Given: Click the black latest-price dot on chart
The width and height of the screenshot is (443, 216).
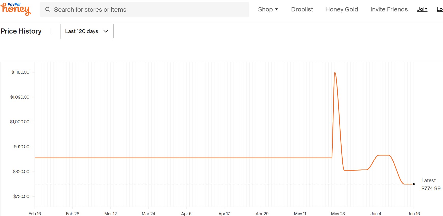Looking at the screenshot, I should pyautogui.click(x=414, y=184).
